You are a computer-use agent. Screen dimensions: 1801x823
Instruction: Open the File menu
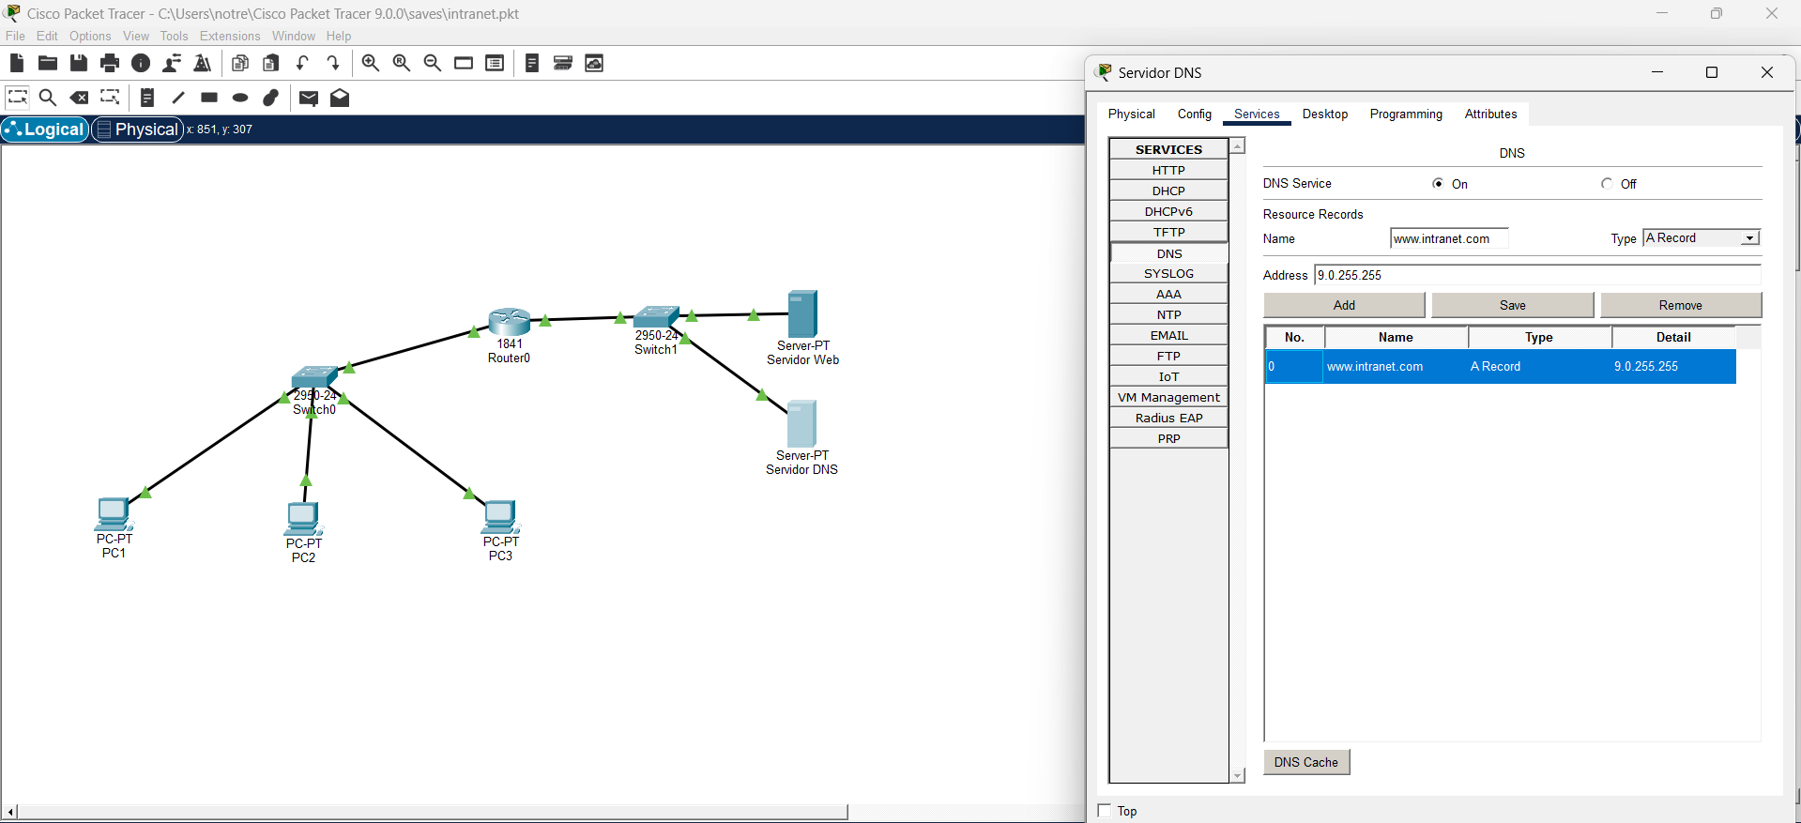click(x=16, y=36)
